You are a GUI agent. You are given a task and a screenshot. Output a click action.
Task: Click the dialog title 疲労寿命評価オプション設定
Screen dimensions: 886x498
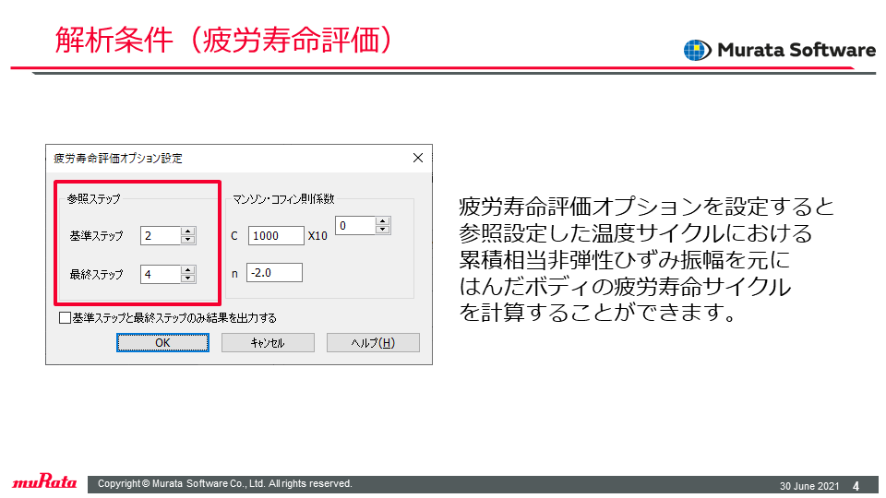pos(118,158)
